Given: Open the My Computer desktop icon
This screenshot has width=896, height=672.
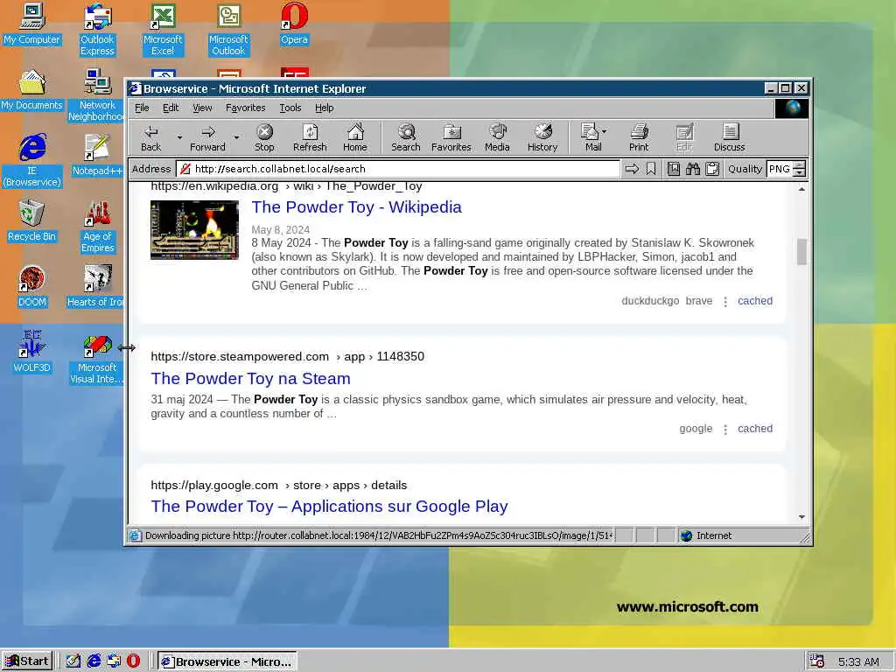Looking at the screenshot, I should [x=32, y=24].
